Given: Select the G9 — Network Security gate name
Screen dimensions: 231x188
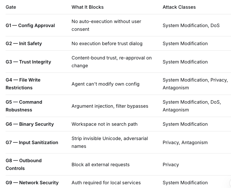Looking at the screenshot, I should point(32,183).
